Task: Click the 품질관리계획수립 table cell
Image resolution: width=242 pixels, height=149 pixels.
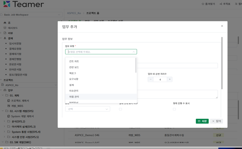Action: [x=174, y=135]
